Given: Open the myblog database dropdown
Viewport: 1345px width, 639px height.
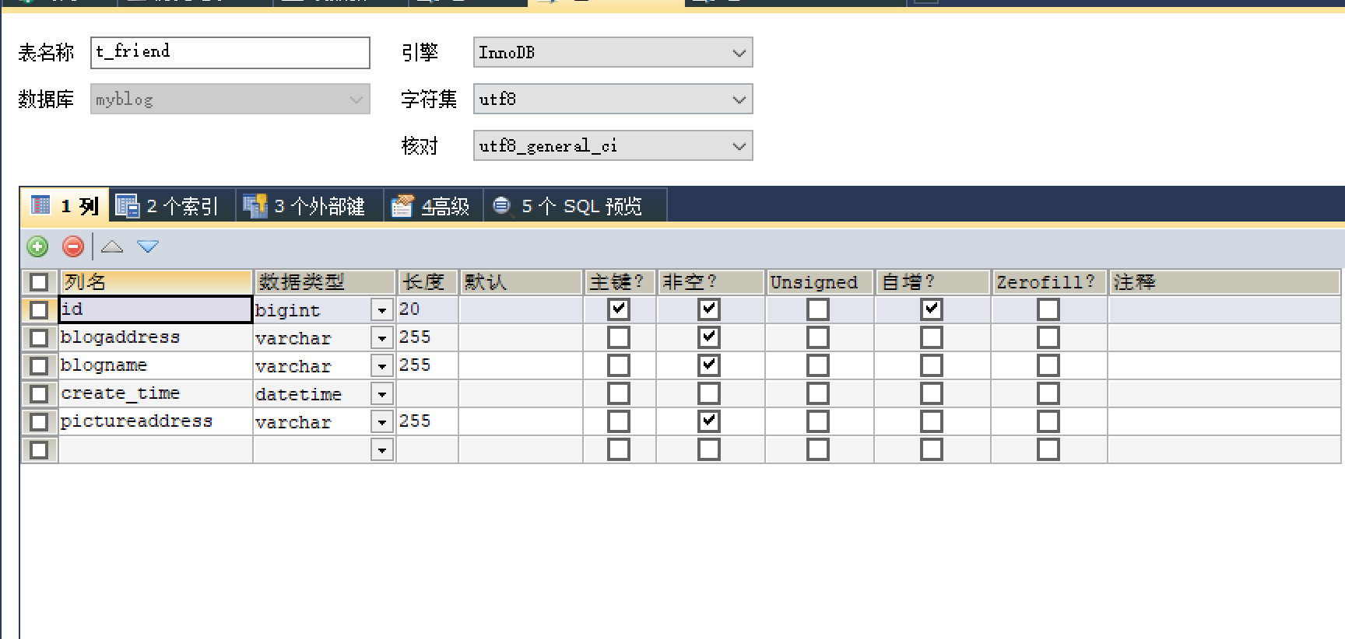Looking at the screenshot, I should (230, 99).
